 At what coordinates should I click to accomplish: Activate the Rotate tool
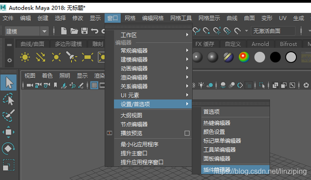8,149
